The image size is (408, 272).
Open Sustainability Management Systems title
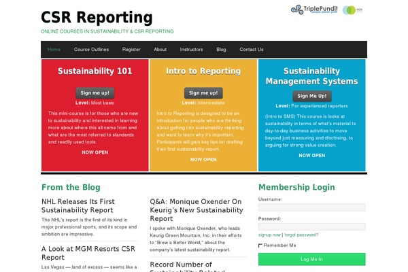coord(311,76)
